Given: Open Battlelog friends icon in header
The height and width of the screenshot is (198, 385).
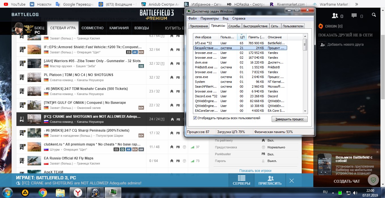Looking at the screenshot, I should (335, 16).
